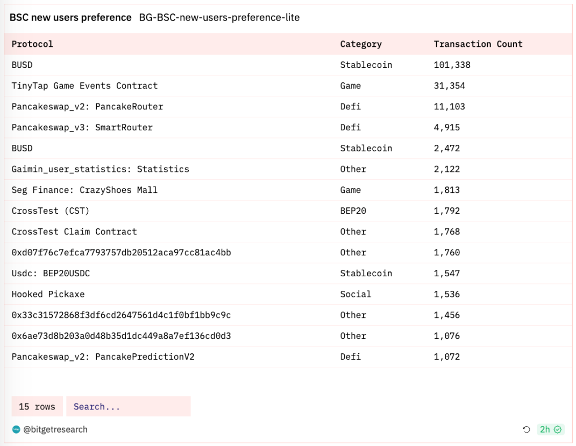Viewport: 576px width, 446px height.
Task: Select the Hooked Pickaxe protocol cell
Action: tap(48, 294)
